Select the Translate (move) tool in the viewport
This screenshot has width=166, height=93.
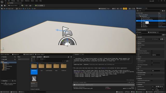click(x=6, y=9)
